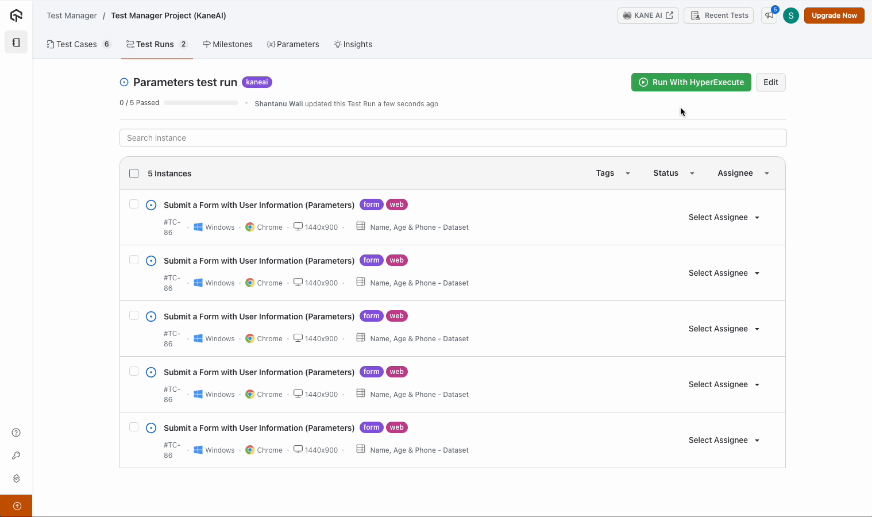The height and width of the screenshot is (517, 872).
Task: Expand the Tags filter dropdown
Action: click(x=613, y=173)
